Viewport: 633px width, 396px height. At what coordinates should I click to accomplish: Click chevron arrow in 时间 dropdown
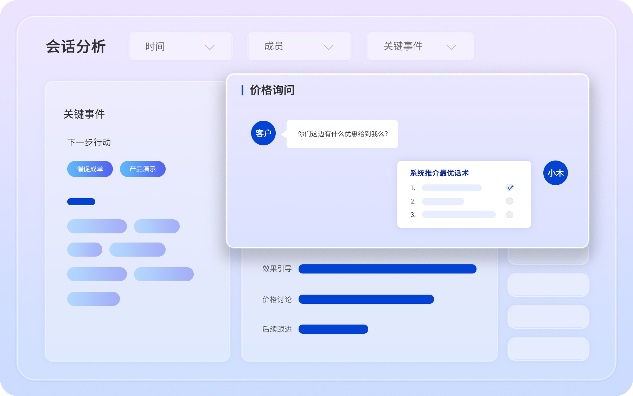[x=210, y=47]
